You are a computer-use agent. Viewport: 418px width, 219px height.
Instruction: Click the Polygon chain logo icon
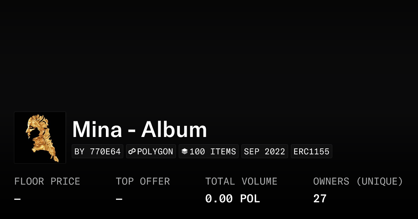click(x=132, y=152)
